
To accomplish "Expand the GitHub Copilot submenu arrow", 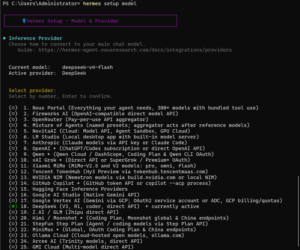I will tap(78, 183).
